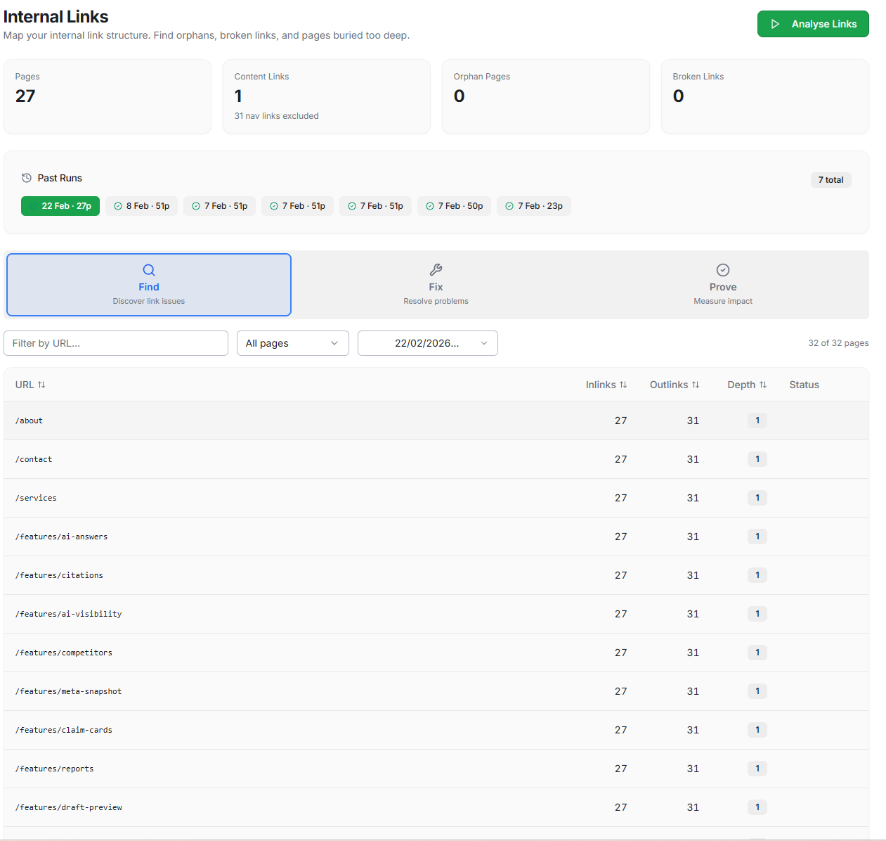Click the sort arrows beside Depth header
Viewport: 886px width, 841px height.
coord(764,385)
